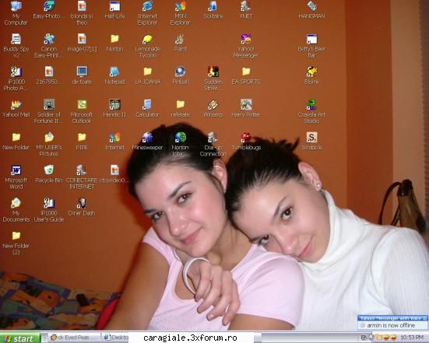The height and width of the screenshot is (343, 429).
Task: Launch MSN Explorer from desktop
Action: [180, 13]
